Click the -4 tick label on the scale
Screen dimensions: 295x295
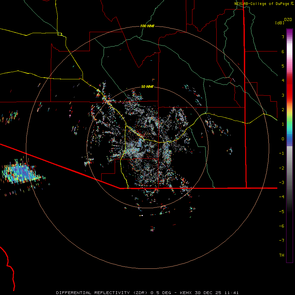point(282,197)
